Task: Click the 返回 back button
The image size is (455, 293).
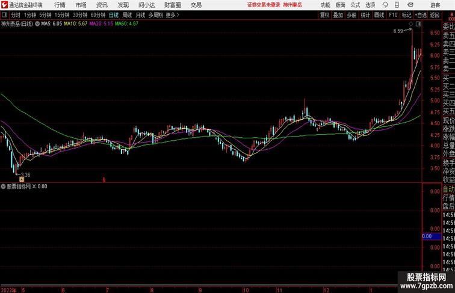Action: pos(435,15)
